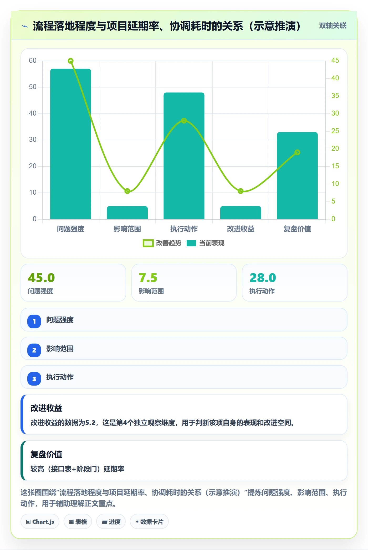Click the right axis value 25
Viewport: 368px width, 550px height.
pos(335,131)
